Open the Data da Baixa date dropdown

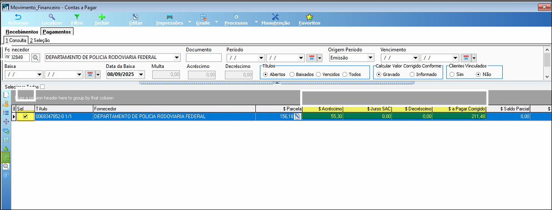coord(142,75)
